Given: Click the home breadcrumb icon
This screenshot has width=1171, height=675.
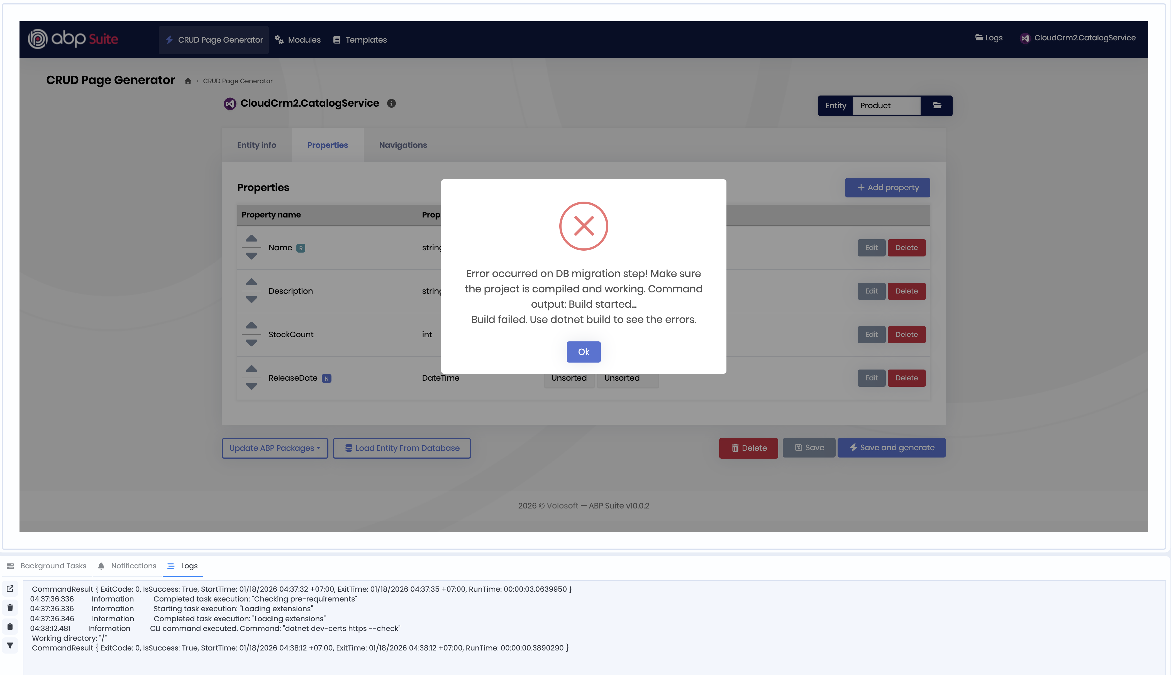Looking at the screenshot, I should [x=188, y=81].
